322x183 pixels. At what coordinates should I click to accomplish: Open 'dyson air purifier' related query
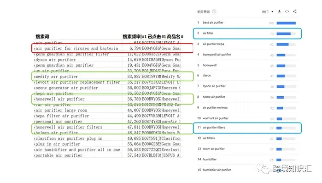(214, 86)
